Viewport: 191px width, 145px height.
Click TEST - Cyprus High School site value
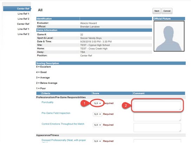pos(95,45)
